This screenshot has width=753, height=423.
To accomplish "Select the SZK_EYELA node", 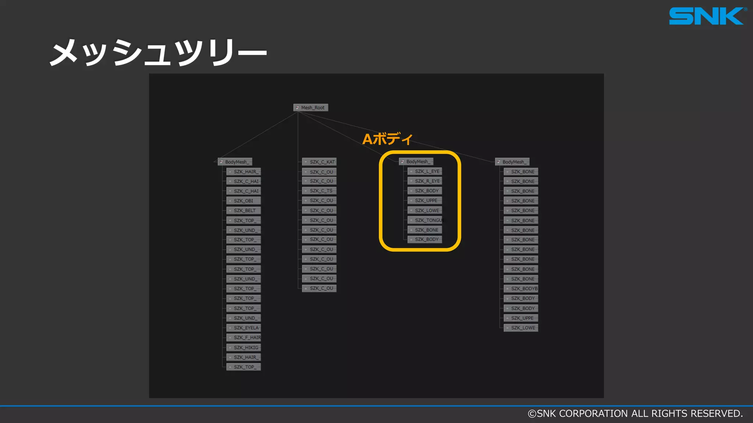I will click(243, 328).
